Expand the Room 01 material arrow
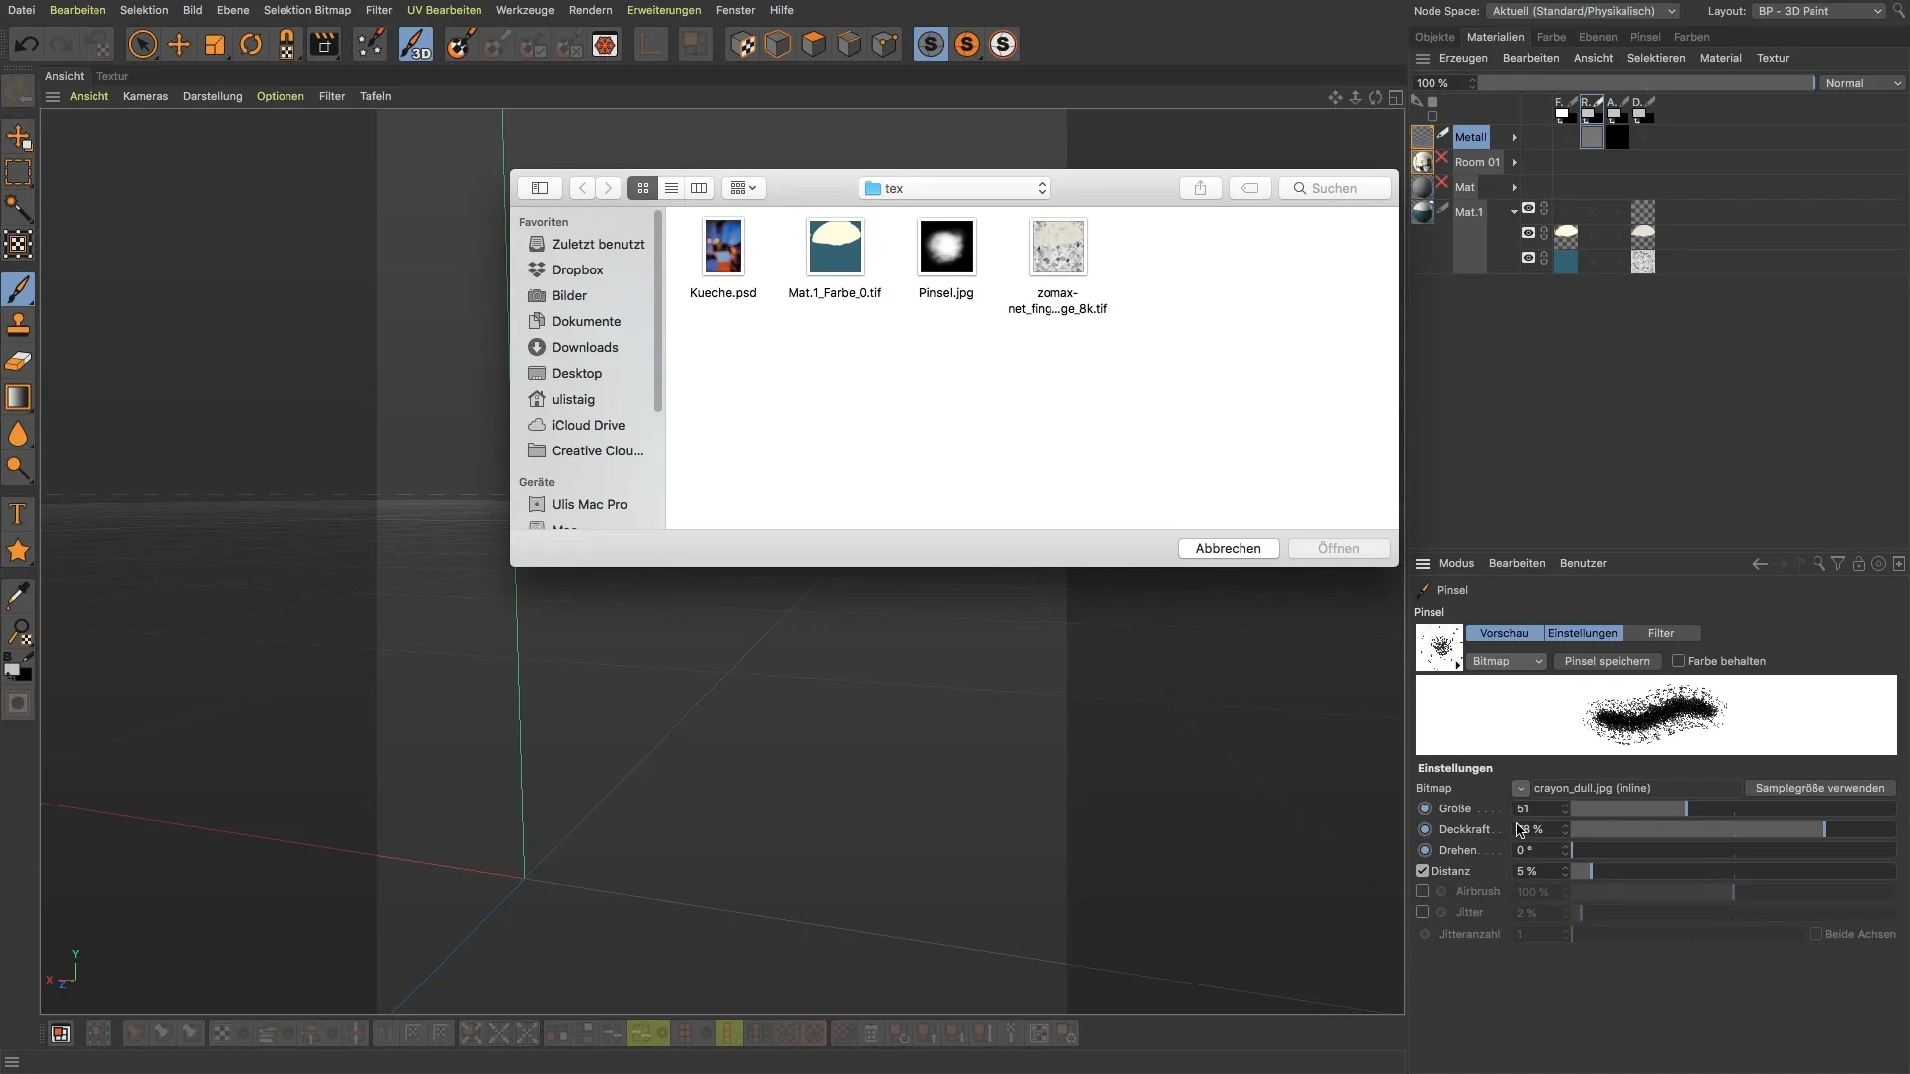The height and width of the screenshot is (1074, 1910). 1515,162
